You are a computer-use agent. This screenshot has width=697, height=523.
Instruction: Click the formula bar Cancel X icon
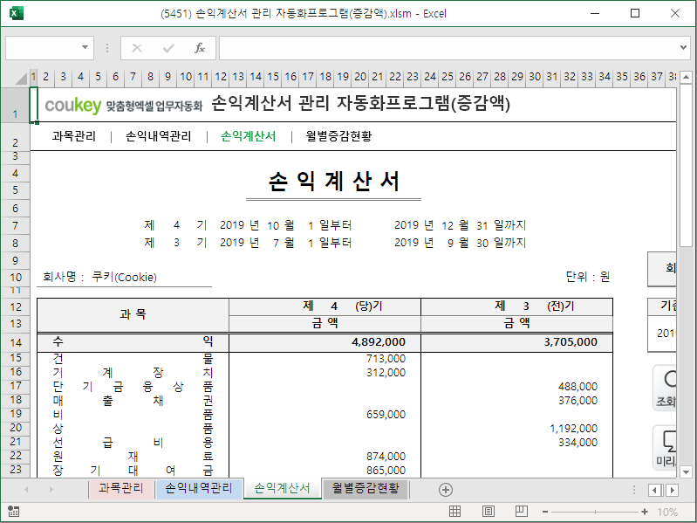(137, 48)
